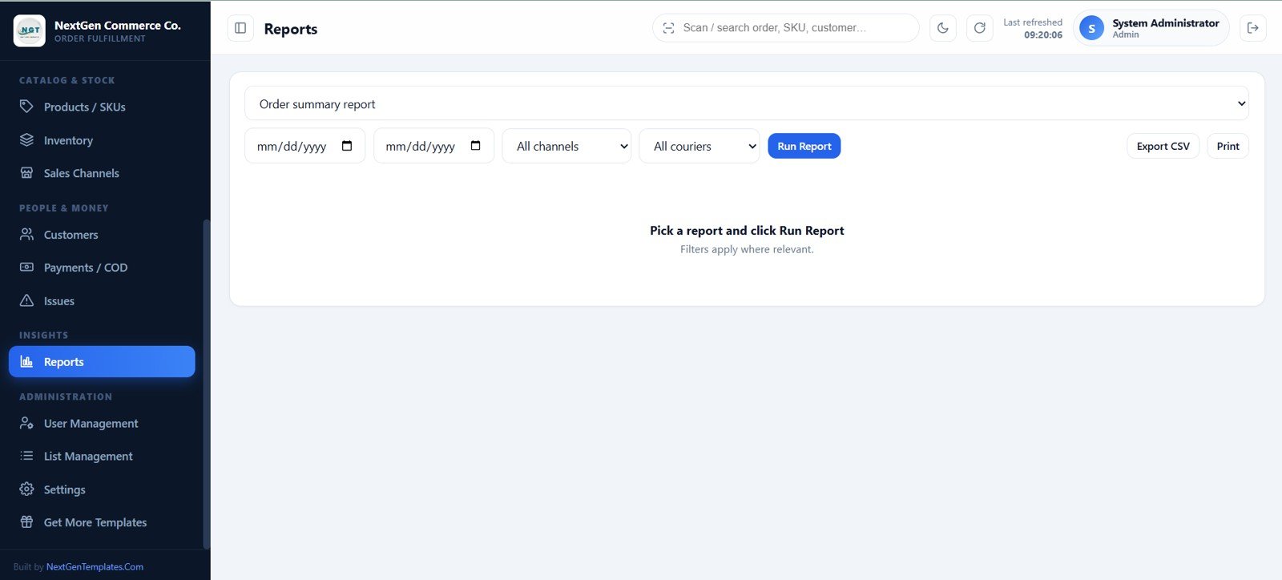Click the ADMINISTRATION heading

click(66, 397)
